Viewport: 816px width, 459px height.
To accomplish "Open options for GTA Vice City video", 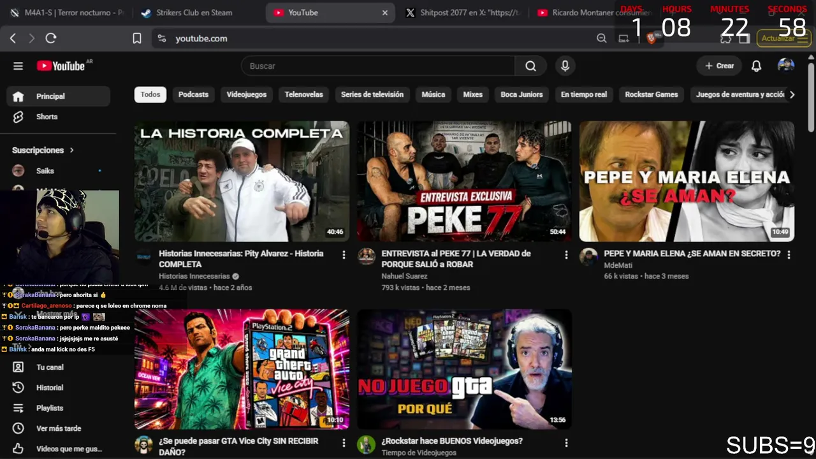I will tap(344, 442).
